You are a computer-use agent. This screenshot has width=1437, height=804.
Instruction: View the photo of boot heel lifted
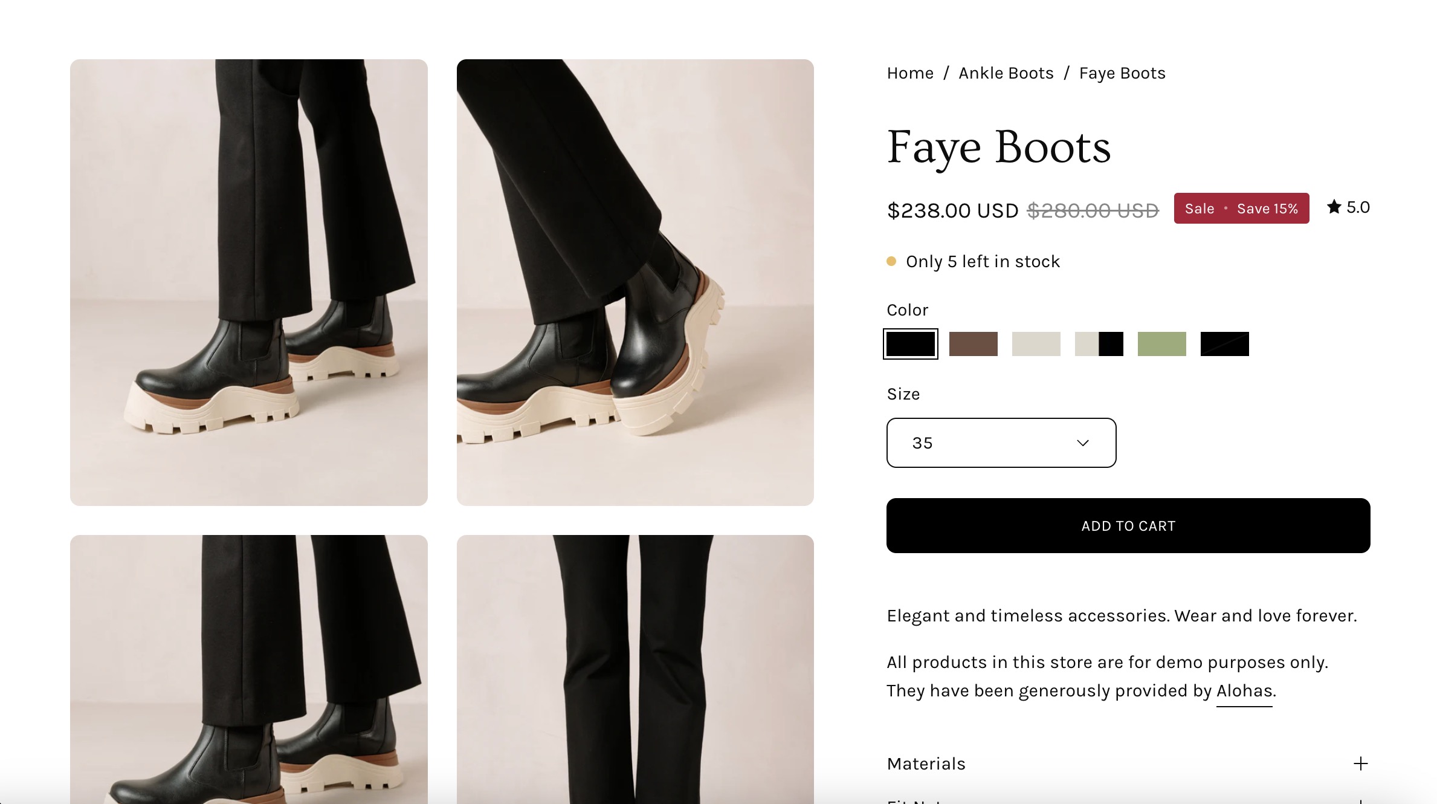tap(635, 282)
